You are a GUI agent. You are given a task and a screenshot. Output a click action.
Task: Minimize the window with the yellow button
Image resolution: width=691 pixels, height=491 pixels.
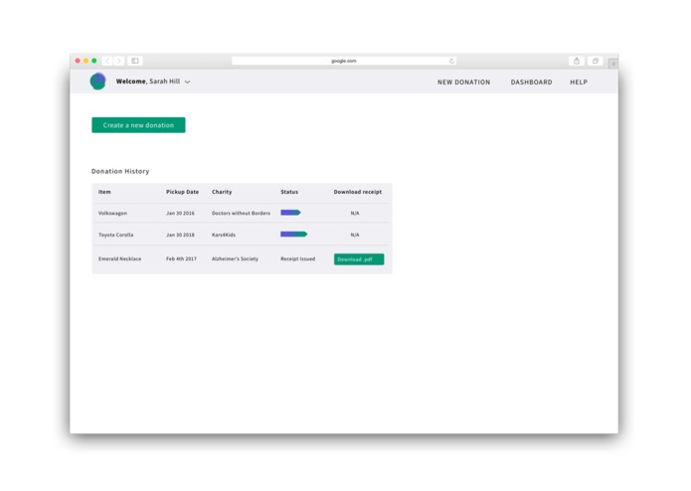pyautogui.click(x=86, y=61)
